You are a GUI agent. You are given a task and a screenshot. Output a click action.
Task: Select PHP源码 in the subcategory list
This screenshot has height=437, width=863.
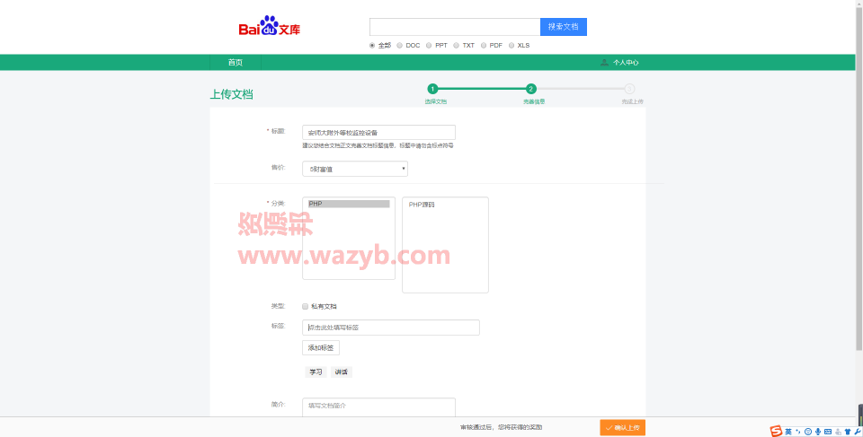pyautogui.click(x=422, y=205)
